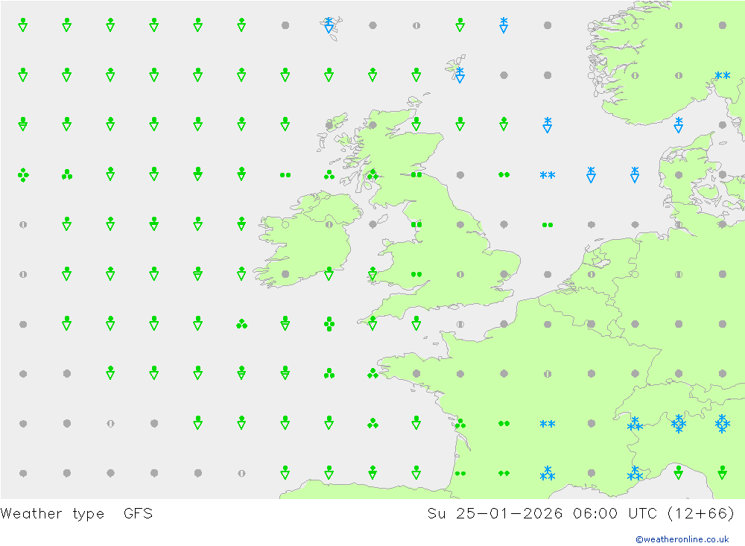This screenshot has height=546, width=745.
Task: Open the ©weatheronline.co.uk link
Action: (682, 539)
